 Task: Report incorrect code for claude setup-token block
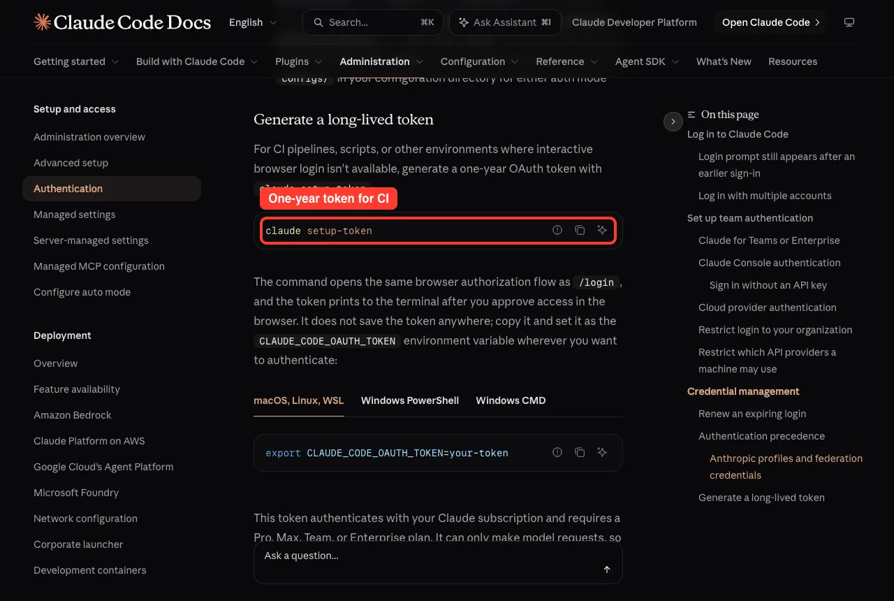coord(557,230)
